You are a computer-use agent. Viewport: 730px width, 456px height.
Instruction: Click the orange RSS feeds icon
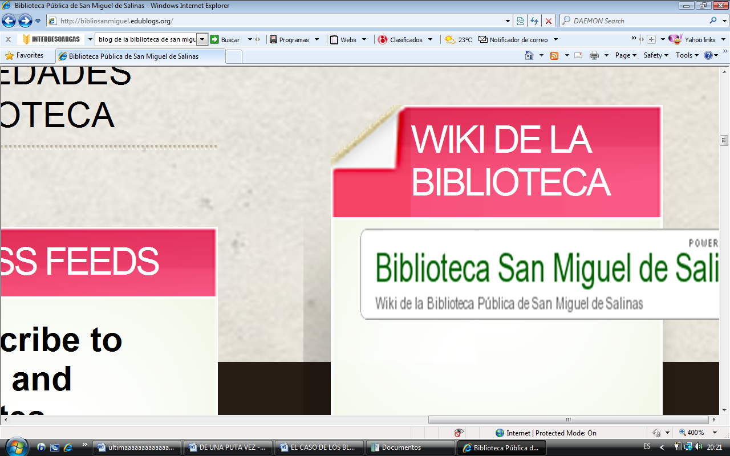pyautogui.click(x=554, y=55)
